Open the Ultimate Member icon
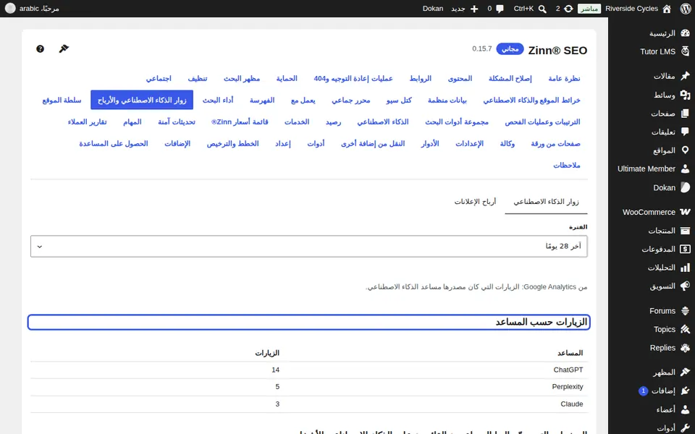Screen dimensions: 695x434 [x=686, y=169]
